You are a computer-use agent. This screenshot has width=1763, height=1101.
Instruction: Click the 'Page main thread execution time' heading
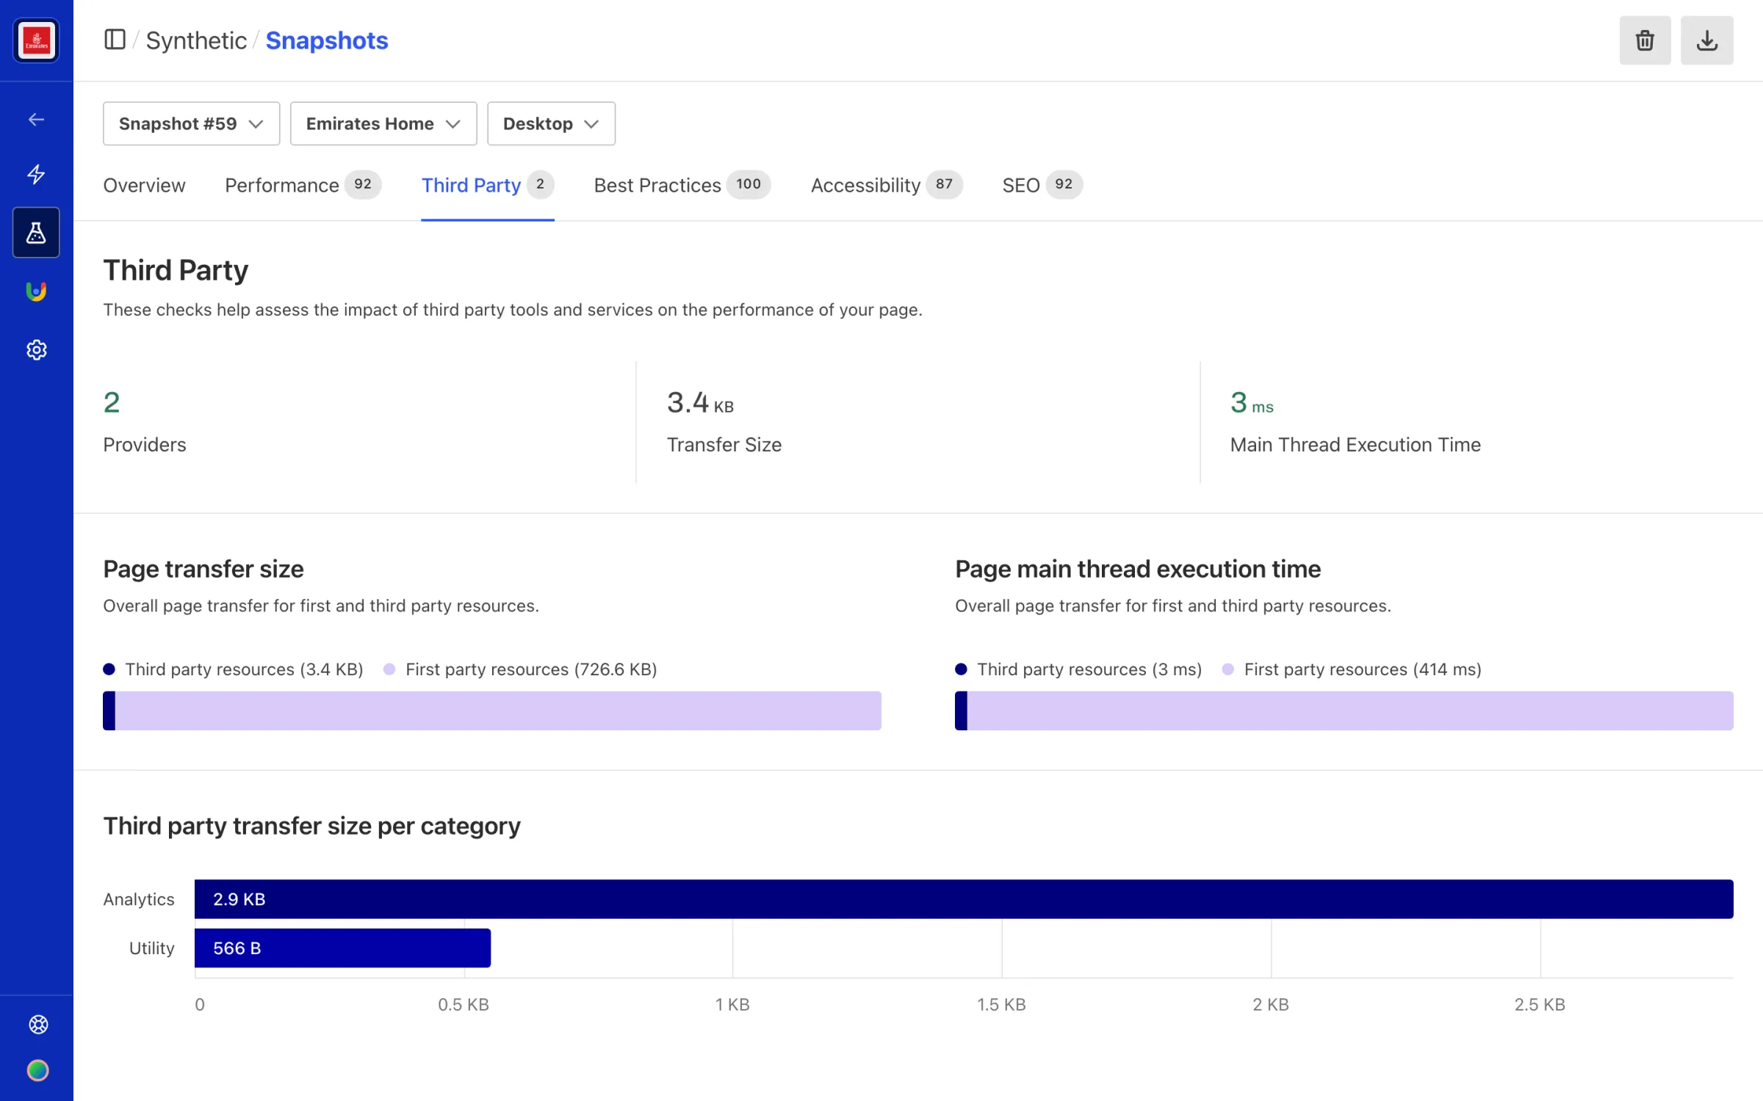tap(1138, 569)
